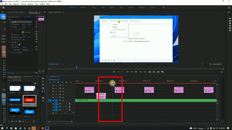Reset the Position parameter in Effect Controls
This screenshot has height=130, width=232.
point(37,24)
